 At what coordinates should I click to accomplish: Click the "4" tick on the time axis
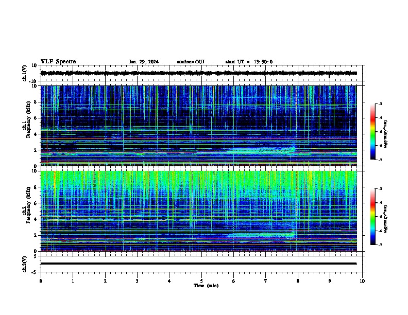click(x=169, y=281)
